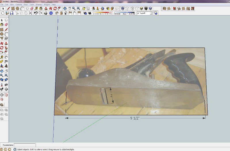The image size is (230, 151).
Task: Select the Protractor tool
Action: coord(2,62)
